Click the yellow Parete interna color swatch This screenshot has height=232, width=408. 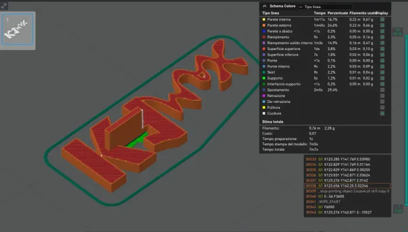pyautogui.click(x=264, y=19)
